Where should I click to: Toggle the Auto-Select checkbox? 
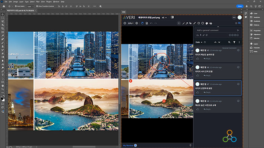point(16,6)
